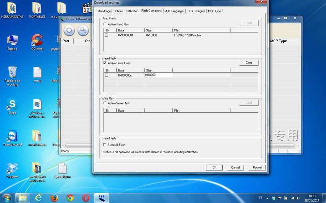Uncheck the Active Erase Flash checkbox
Image resolution: width=326 pixels, height=203 pixels.
point(105,63)
